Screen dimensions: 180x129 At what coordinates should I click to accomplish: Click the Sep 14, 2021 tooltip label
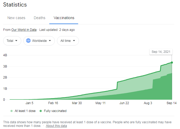[x=161, y=52]
